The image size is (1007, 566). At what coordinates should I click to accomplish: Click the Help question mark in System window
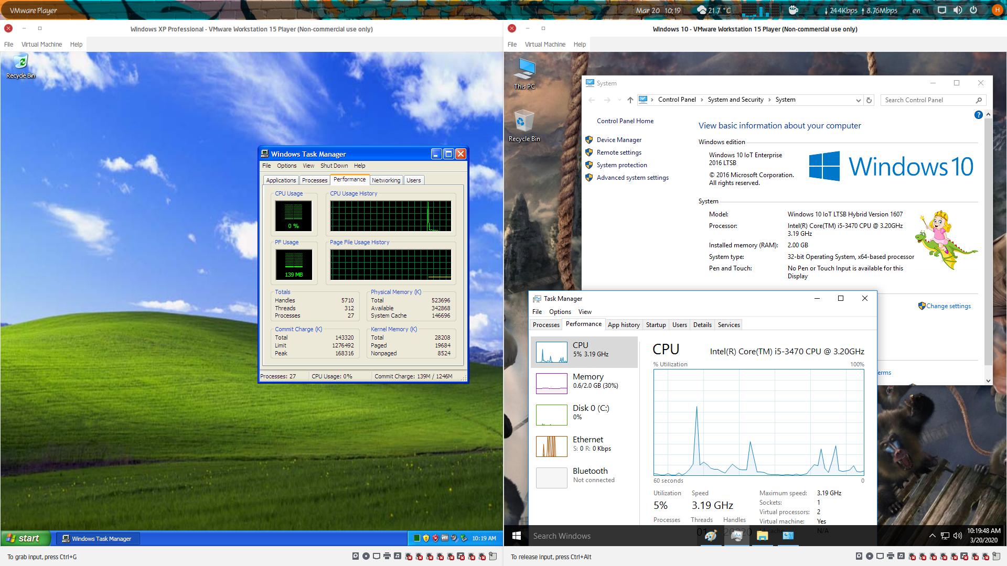(x=978, y=115)
